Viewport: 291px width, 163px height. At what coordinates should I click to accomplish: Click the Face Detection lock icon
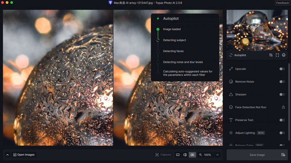[x=283, y=107]
